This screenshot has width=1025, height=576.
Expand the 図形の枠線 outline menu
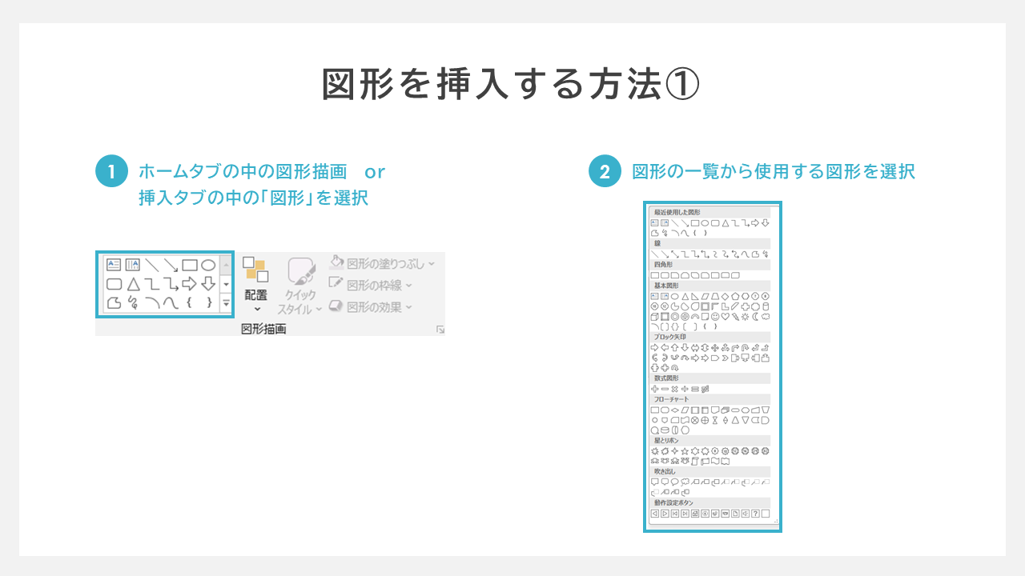point(371,284)
